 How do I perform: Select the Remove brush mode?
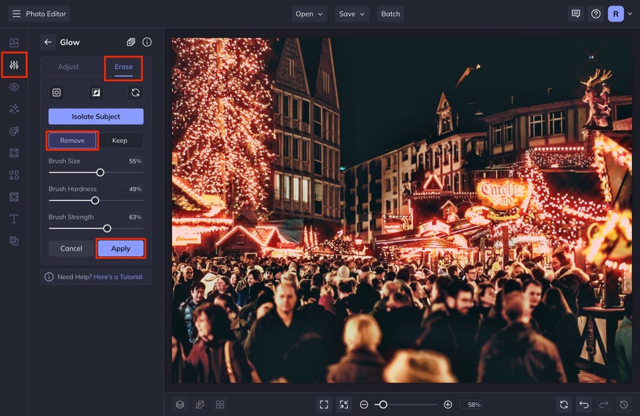pyautogui.click(x=73, y=140)
